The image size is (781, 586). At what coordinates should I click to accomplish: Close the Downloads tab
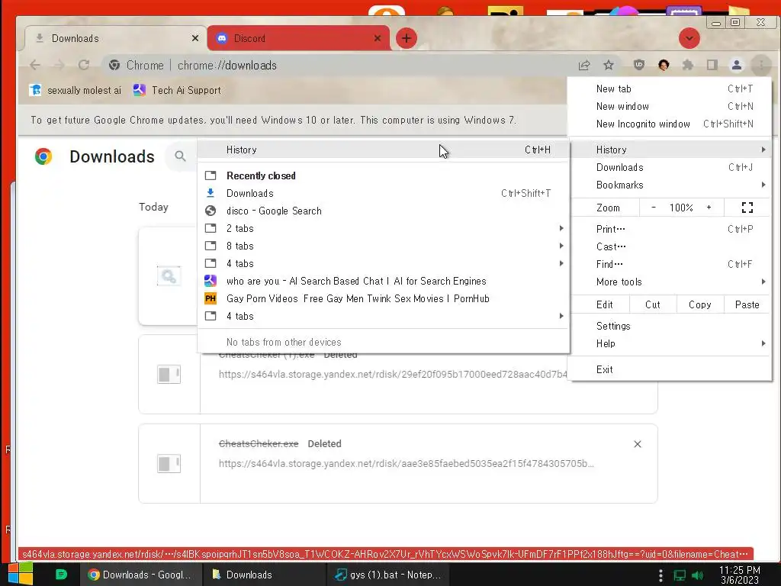coord(195,38)
